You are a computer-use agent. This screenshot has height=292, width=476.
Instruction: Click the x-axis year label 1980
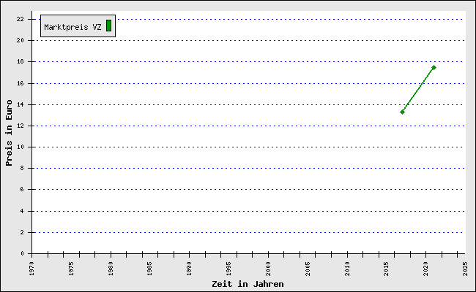click(111, 269)
